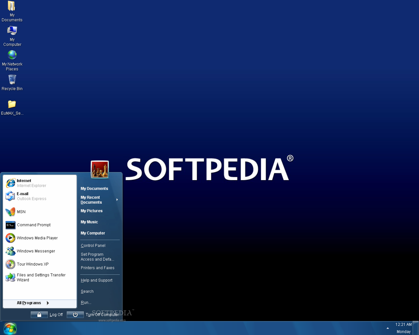Open My Music from Start menu

(89, 222)
